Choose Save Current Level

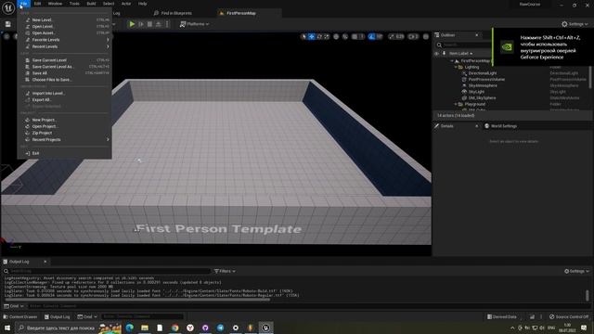pos(64,60)
